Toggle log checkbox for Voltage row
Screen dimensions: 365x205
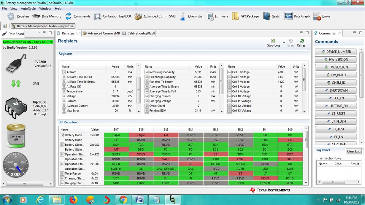(x=64, y=96)
